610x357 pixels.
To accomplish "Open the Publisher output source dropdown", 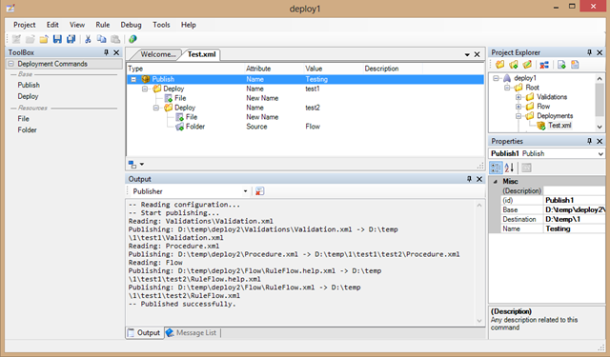I will [x=245, y=191].
